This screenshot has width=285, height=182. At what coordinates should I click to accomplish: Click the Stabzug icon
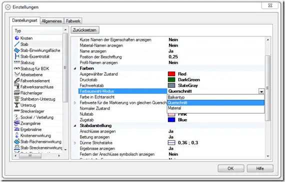[17, 62]
